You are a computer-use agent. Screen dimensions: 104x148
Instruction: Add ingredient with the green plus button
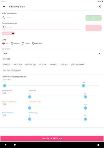pyautogui.click(x=94, y=18)
